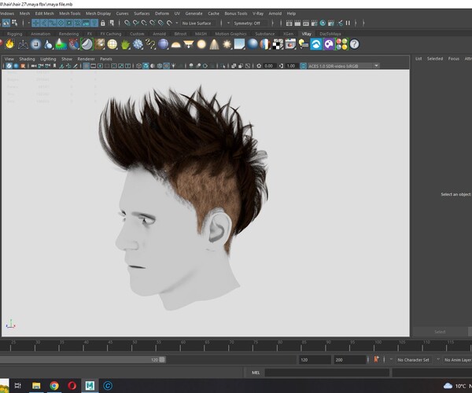Click the No Live Surface field

[197, 23]
